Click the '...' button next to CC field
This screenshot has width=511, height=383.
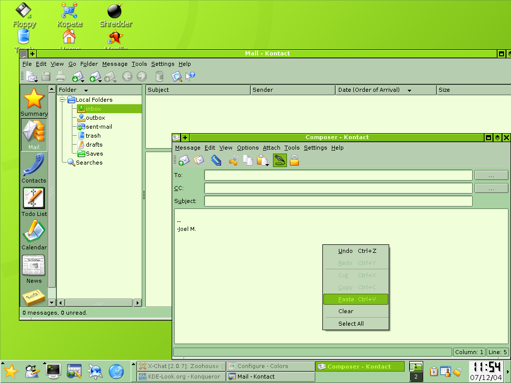click(x=491, y=188)
